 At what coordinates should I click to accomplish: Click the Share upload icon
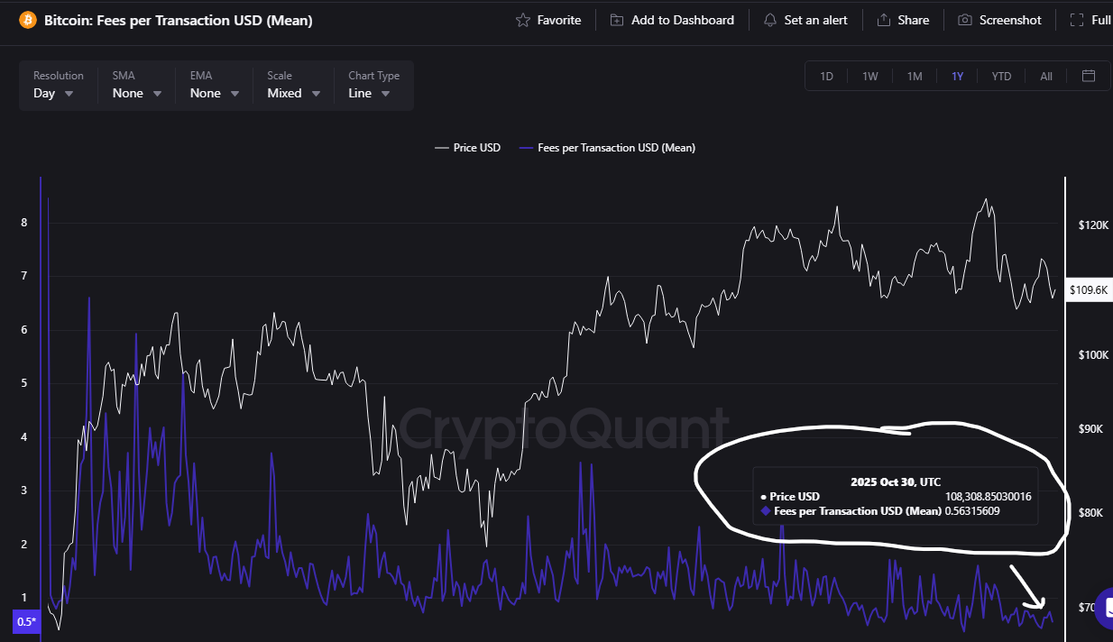884,20
